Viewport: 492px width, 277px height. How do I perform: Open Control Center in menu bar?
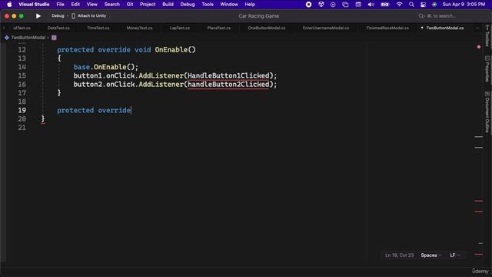point(423,5)
